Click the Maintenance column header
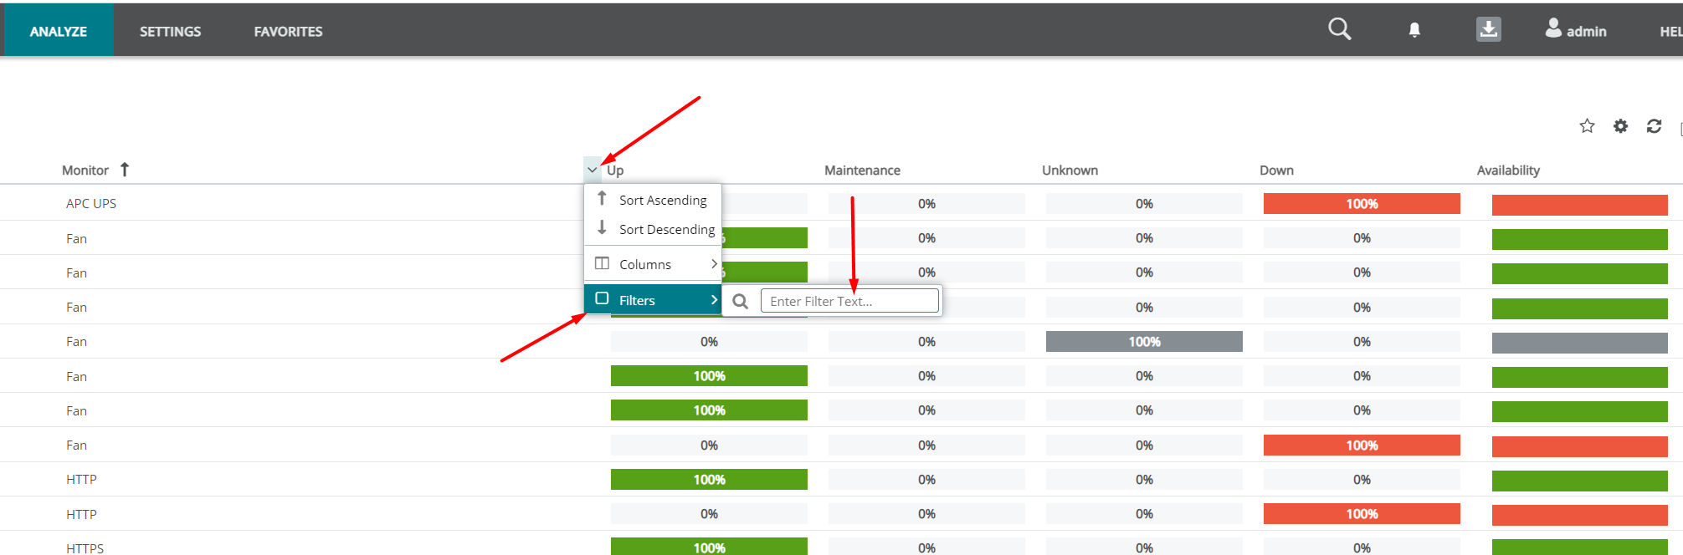The width and height of the screenshot is (1683, 555). coord(862,171)
